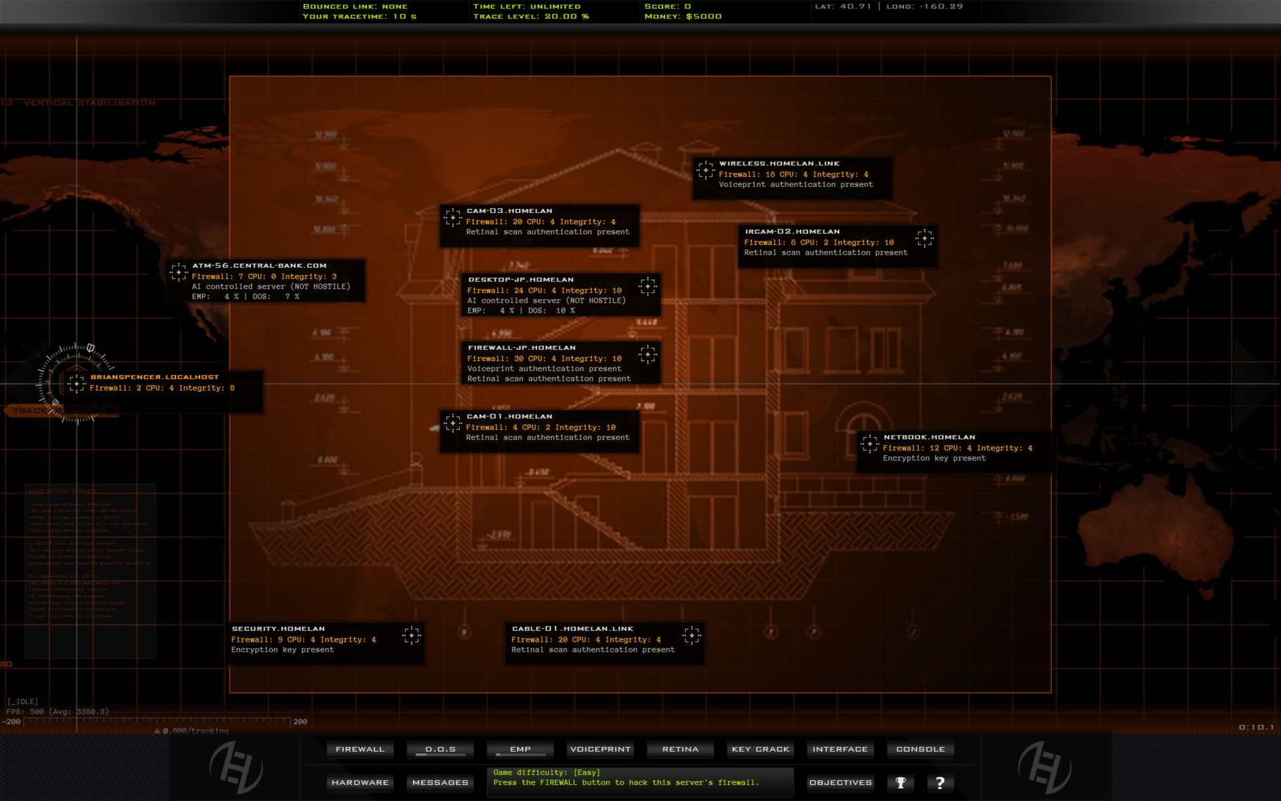
Task: Select the target icon for ATM-56.CENTRAL-BANK.COM
Action: tap(179, 272)
